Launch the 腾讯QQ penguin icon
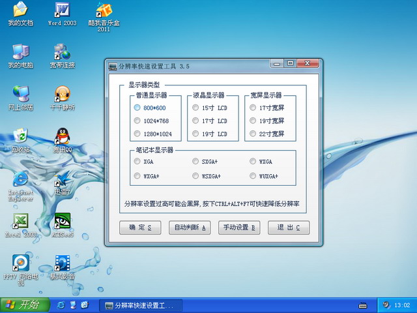This screenshot has height=313, width=417. pos(63,141)
